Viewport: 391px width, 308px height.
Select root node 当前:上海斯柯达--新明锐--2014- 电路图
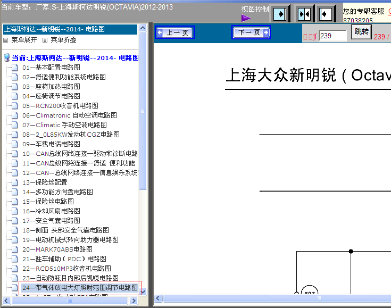pos(75,58)
